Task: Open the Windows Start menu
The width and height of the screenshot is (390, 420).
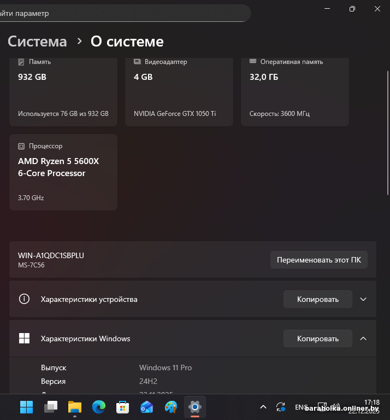Action: point(26,407)
